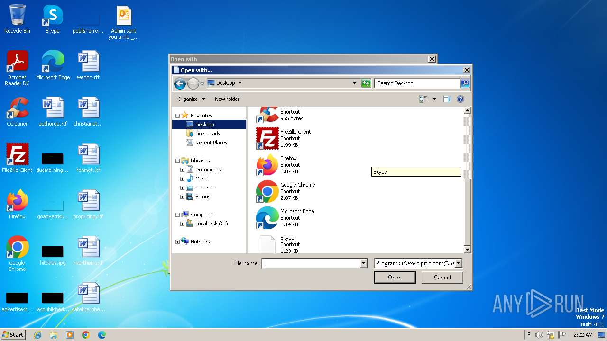Open the view options dropdown arrow

tap(434, 99)
